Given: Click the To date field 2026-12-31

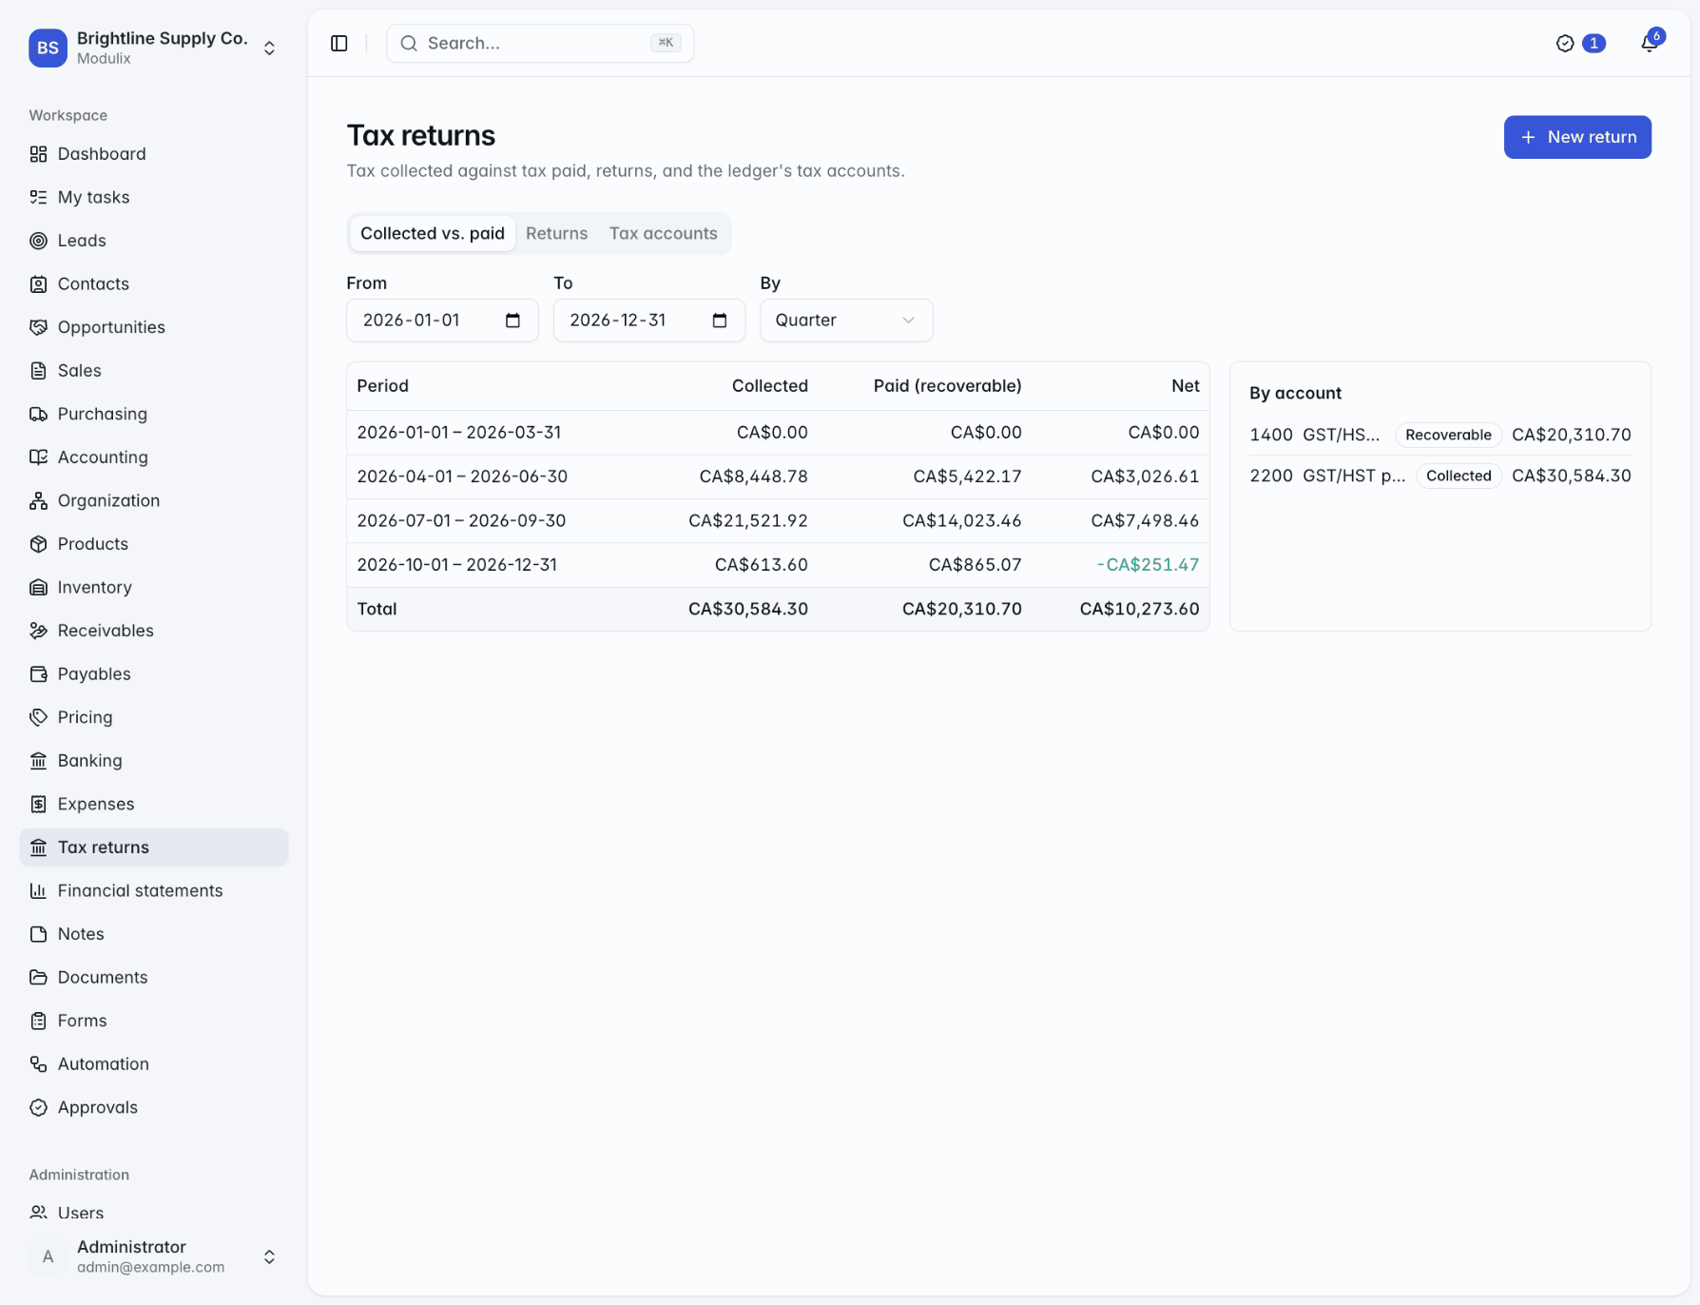Looking at the screenshot, I should point(649,321).
